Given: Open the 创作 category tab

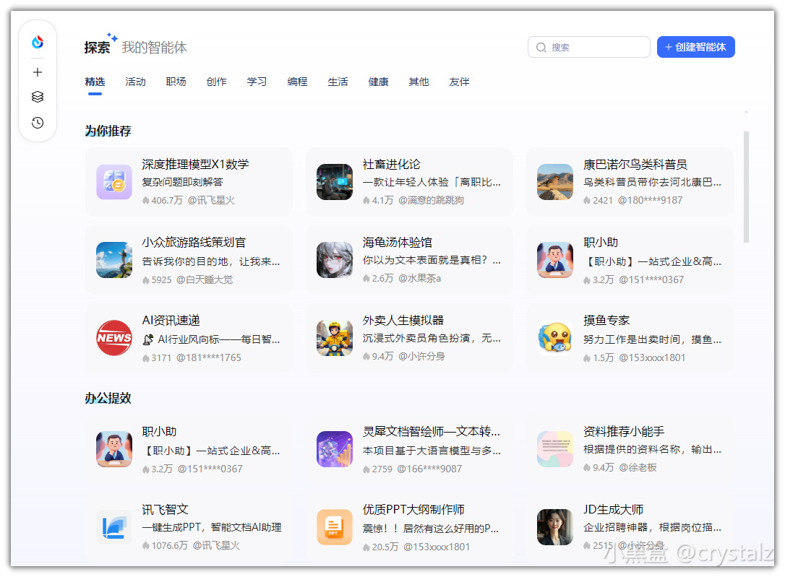Looking at the screenshot, I should point(217,82).
